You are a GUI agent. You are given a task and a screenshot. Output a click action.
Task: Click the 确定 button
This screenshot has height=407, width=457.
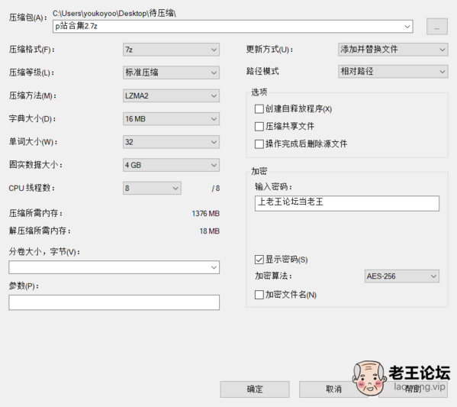(x=255, y=389)
